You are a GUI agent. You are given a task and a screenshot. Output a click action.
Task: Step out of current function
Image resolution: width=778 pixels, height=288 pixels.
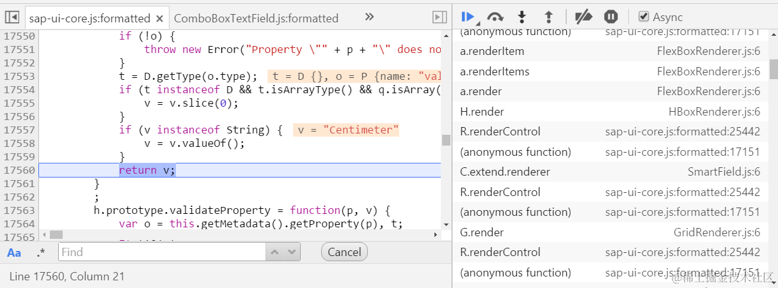coord(548,17)
